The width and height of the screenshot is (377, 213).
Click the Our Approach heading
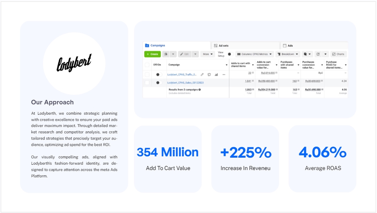click(52, 102)
